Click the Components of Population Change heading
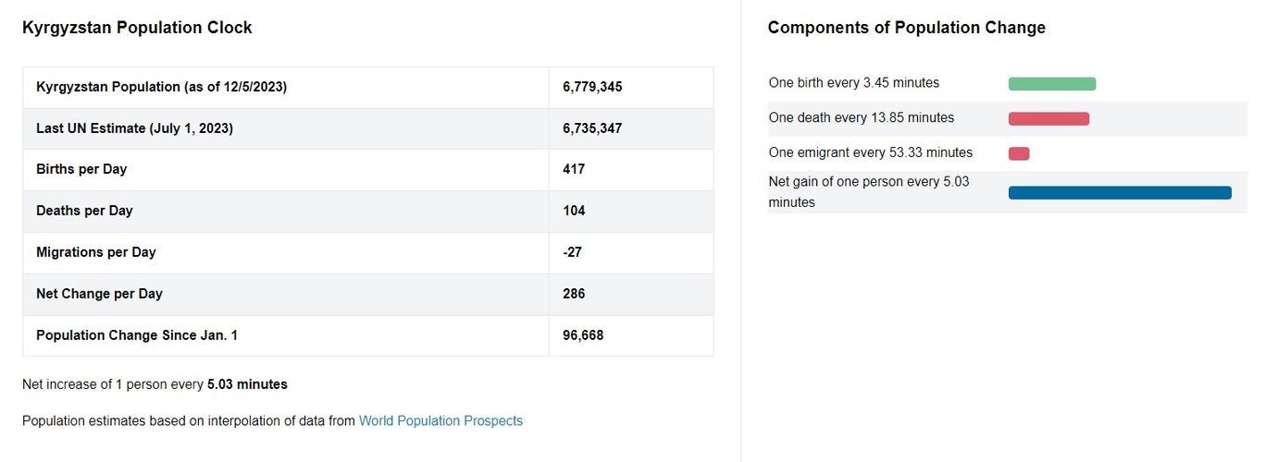Screen dimensions: 1265x462 [906, 28]
